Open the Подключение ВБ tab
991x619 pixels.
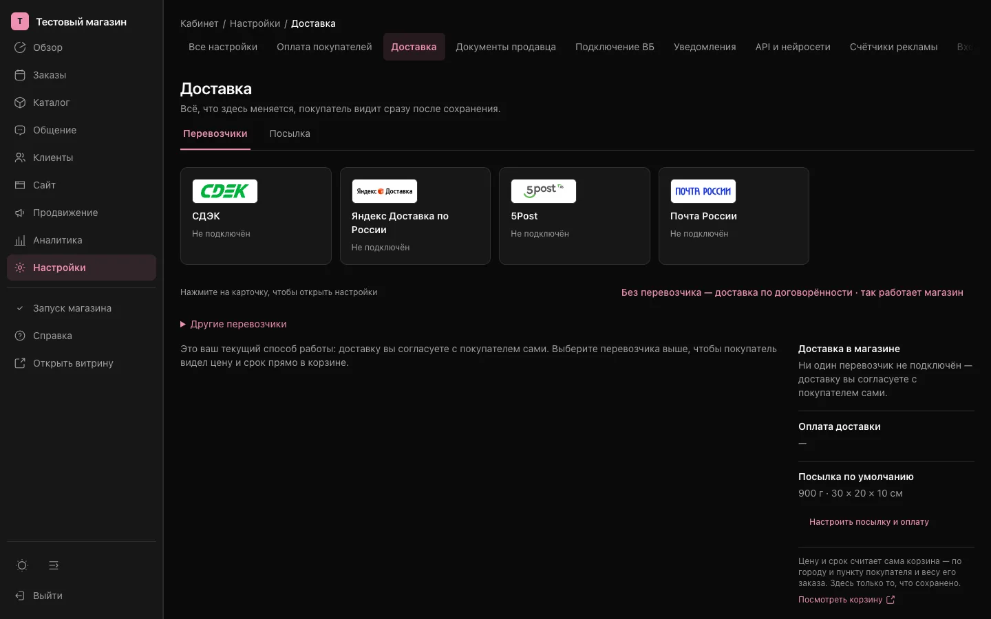coord(615,47)
